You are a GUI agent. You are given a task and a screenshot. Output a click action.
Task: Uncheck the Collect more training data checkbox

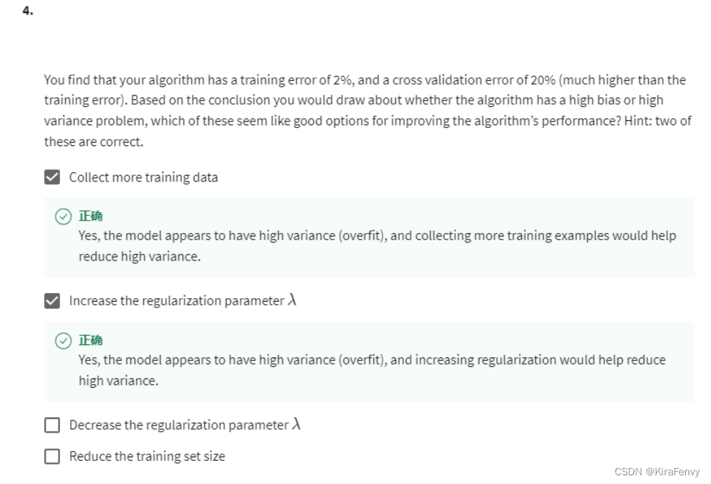coord(52,177)
